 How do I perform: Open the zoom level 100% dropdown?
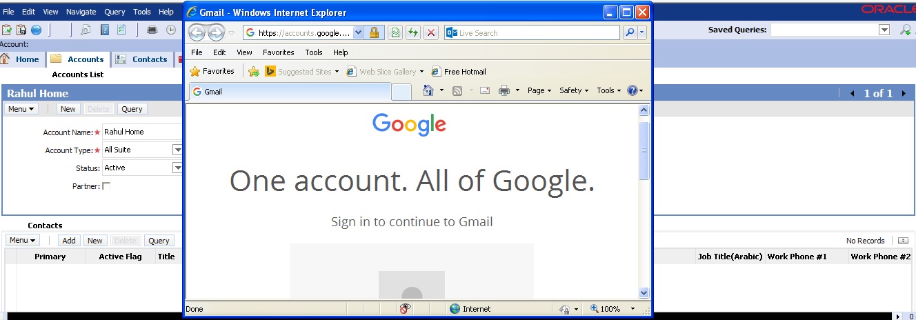point(633,309)
